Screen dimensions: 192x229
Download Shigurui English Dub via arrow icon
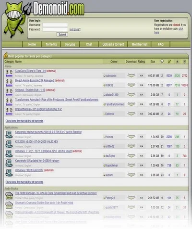coord(131,94)
